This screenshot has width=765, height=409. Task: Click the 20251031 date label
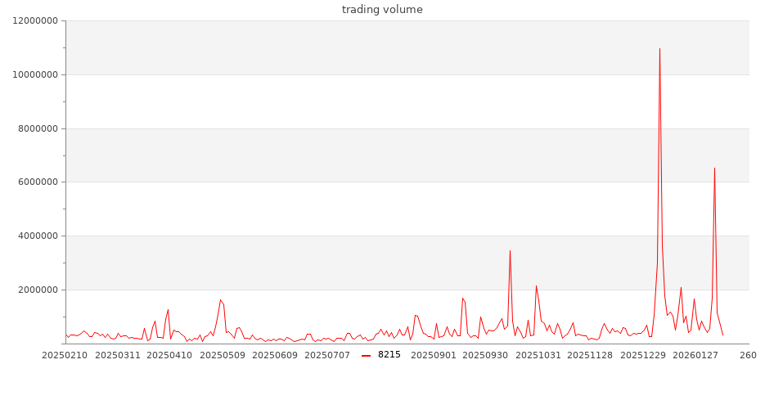tap(539, 355)
